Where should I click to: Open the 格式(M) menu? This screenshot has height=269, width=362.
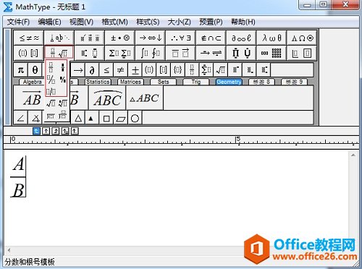pyautogui.click(x=114, y=22)
